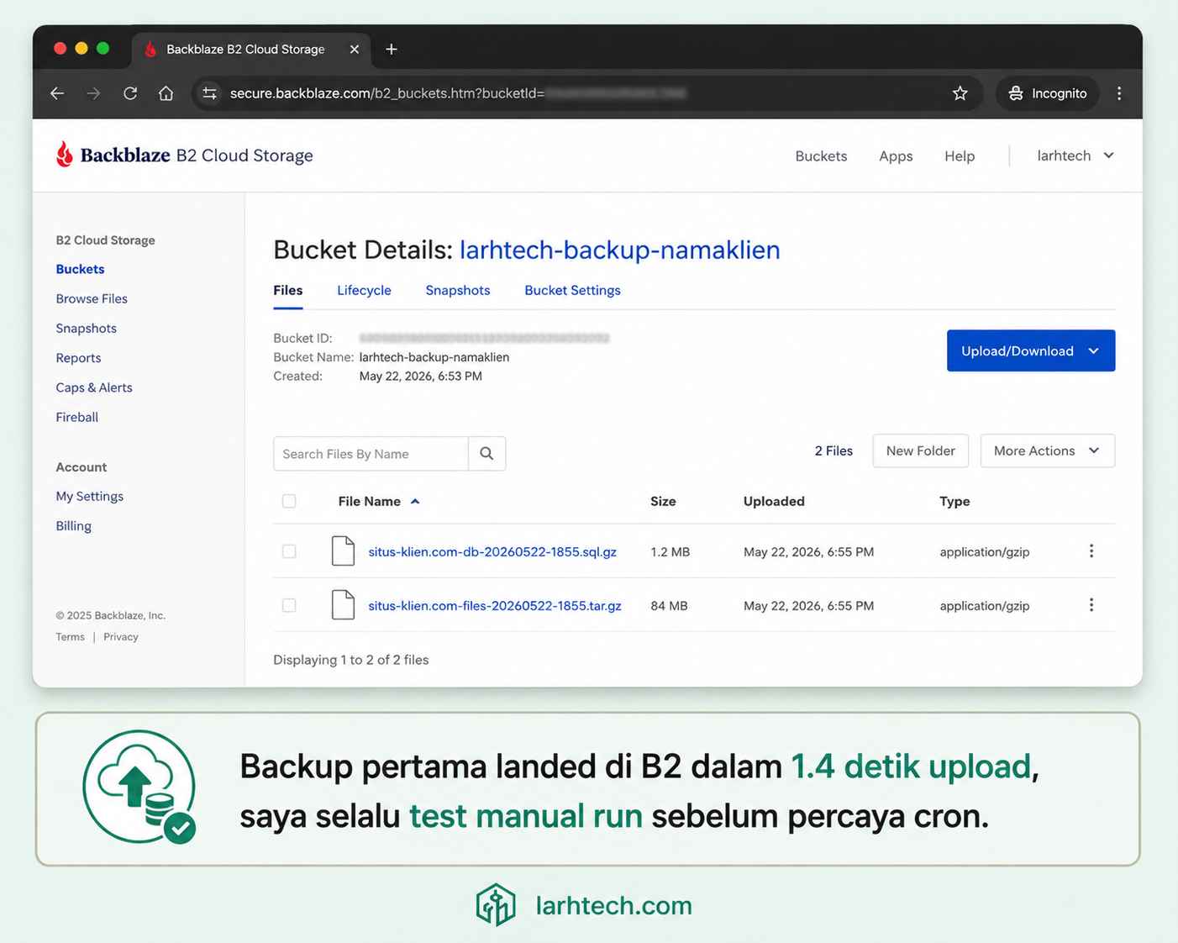Select checkbox for sql.gz backup file

[x=289, y=552]
